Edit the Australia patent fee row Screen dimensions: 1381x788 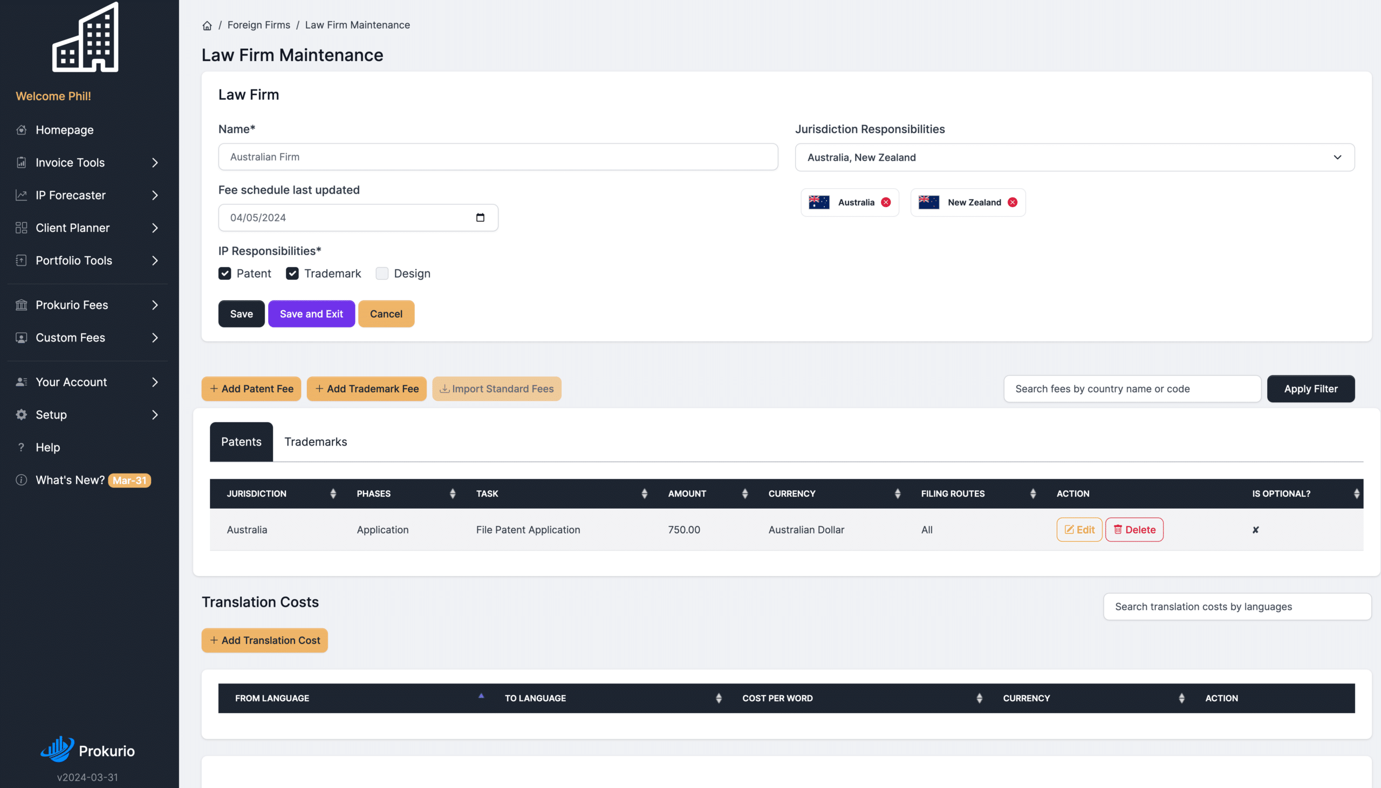(1079, 530)
